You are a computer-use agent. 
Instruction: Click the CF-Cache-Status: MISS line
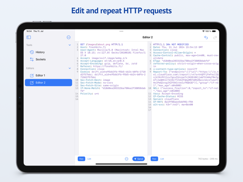pos(168,96)
